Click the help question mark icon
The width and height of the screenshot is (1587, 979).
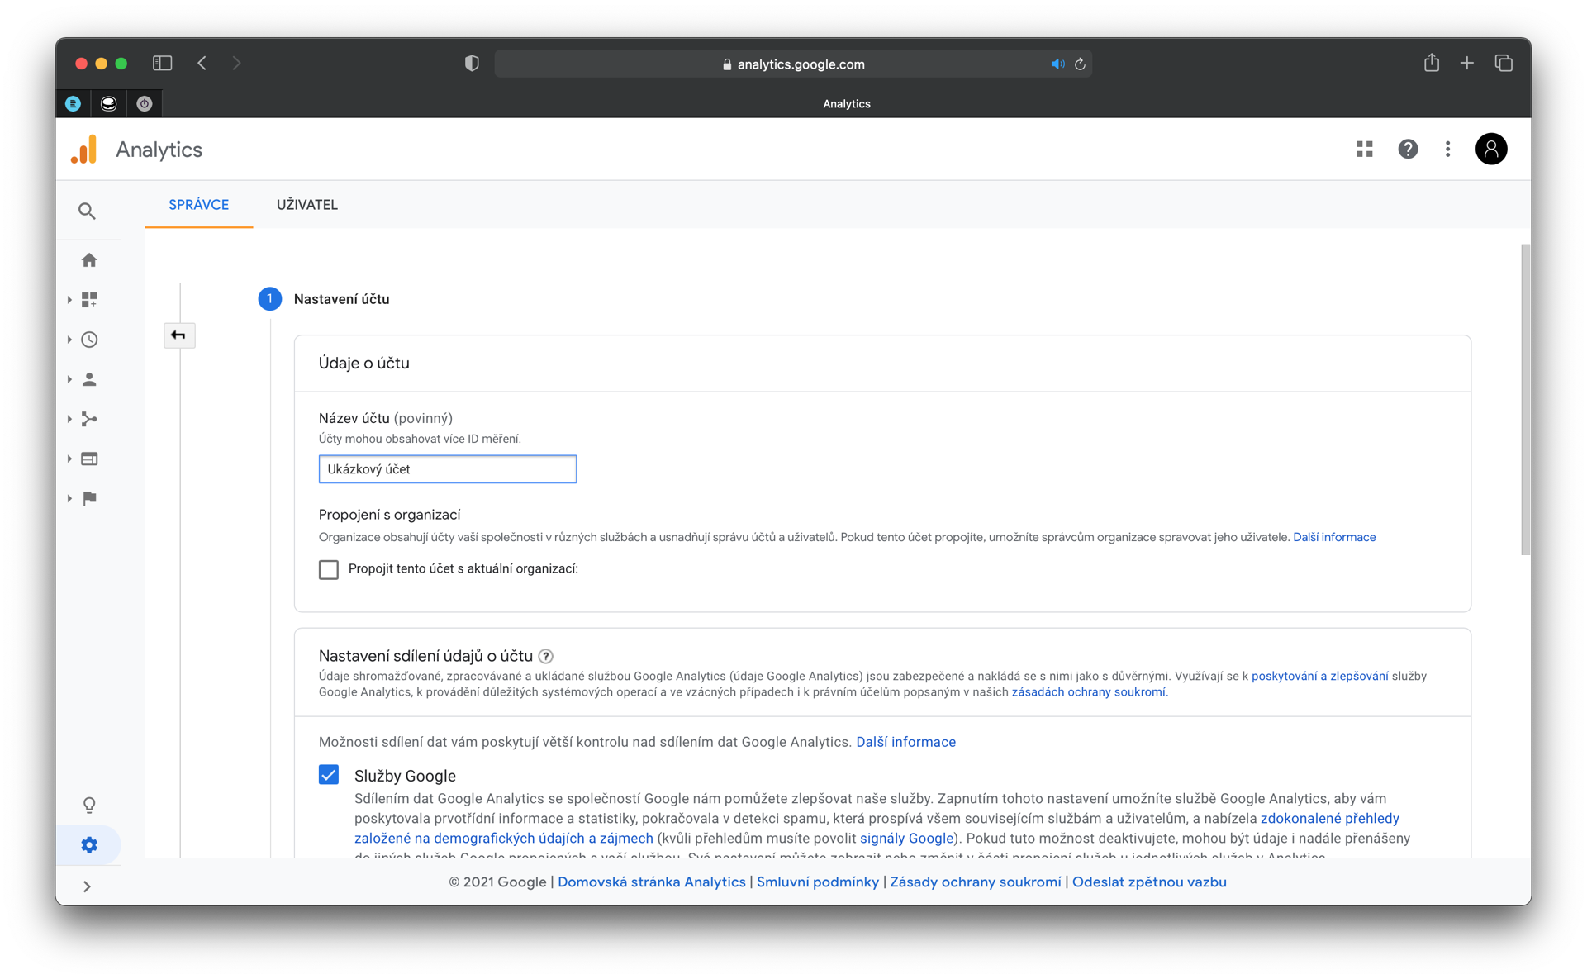click(x=1407, y=149)
